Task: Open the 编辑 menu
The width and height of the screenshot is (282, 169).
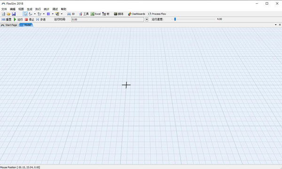Action: click(x=13, y=9)
